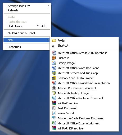122x135 pixels.
Task: Select the highlighted New menu entry
Action: 26,40
